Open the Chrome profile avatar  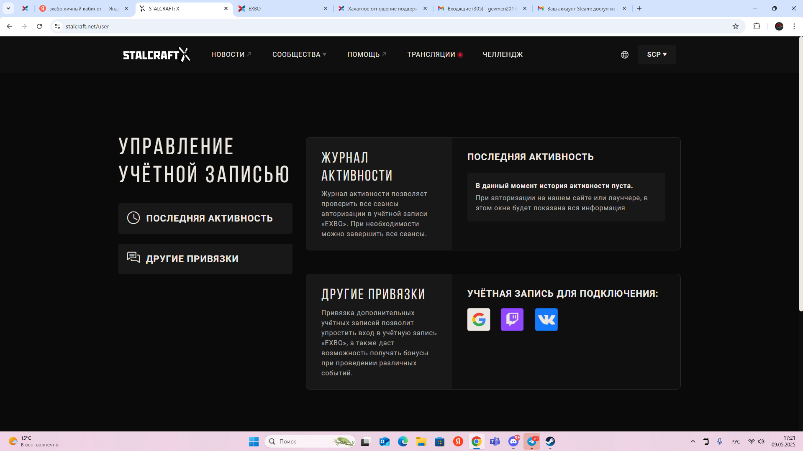pyautogui.click(x=779, y=26)
